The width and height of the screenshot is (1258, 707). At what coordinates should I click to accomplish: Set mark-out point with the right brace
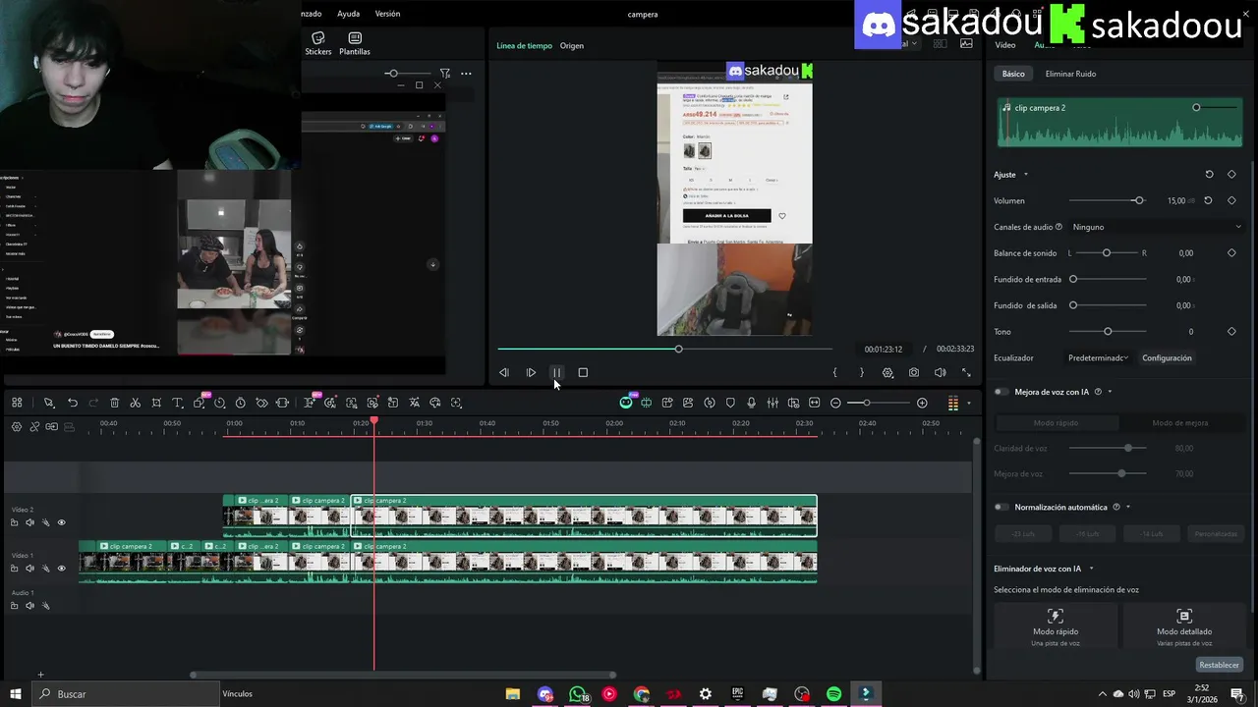point(862,373)
